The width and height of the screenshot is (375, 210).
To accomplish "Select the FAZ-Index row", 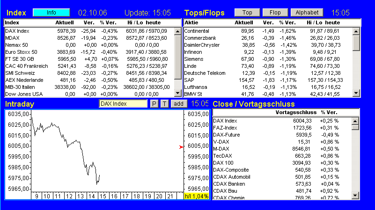I will tap(282, 128).
